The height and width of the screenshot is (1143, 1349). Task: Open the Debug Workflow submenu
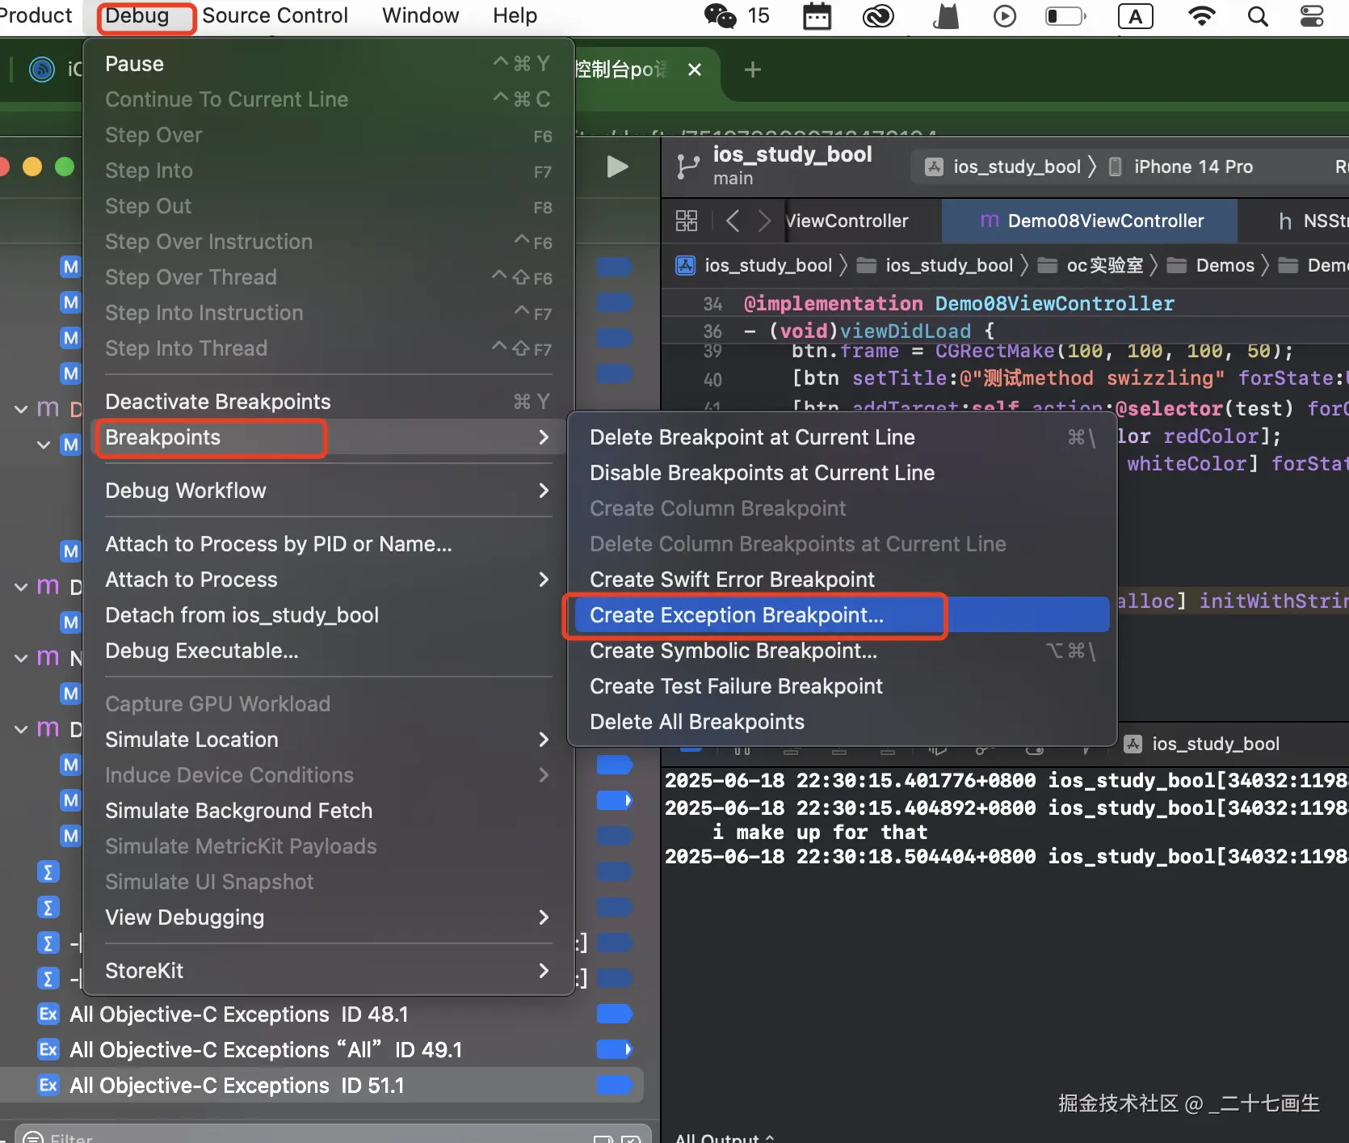click(328, 491)
